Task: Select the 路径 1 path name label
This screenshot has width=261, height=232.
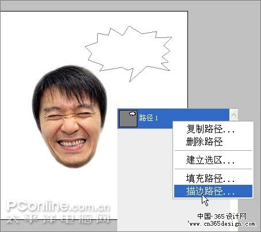Action: [x=148, y=118]
